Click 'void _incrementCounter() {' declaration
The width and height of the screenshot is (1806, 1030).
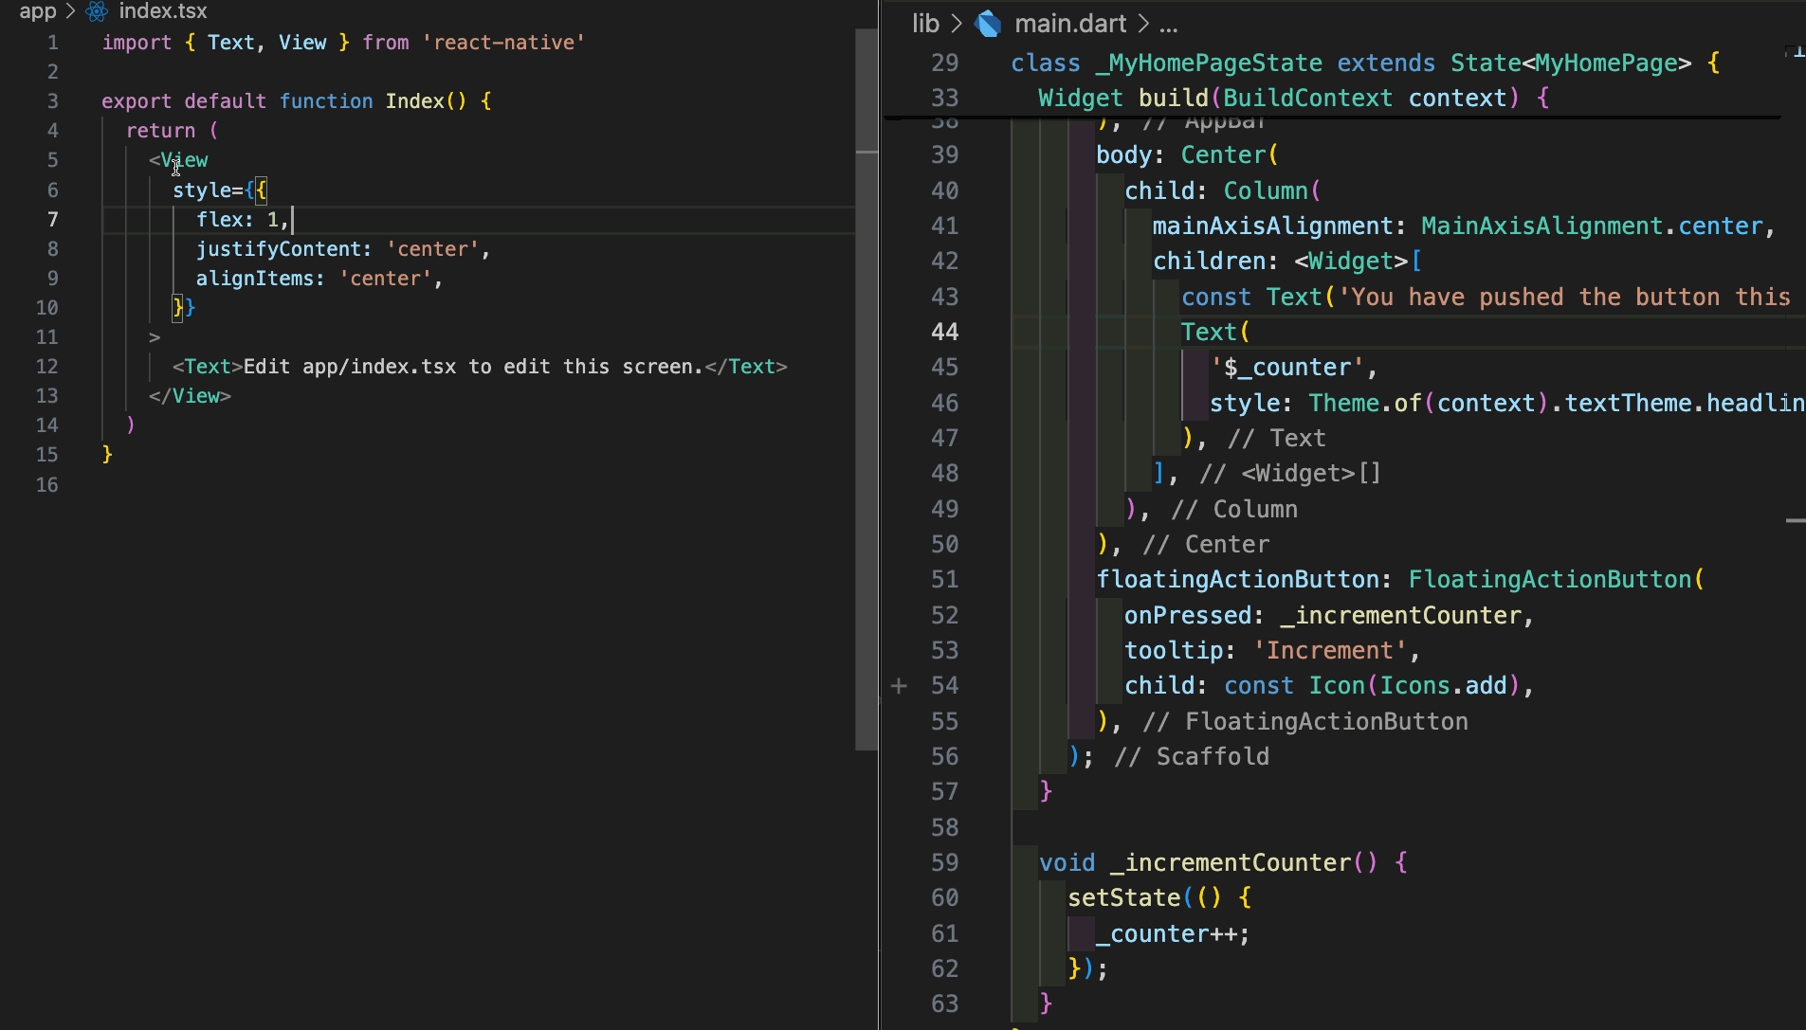1223,863
